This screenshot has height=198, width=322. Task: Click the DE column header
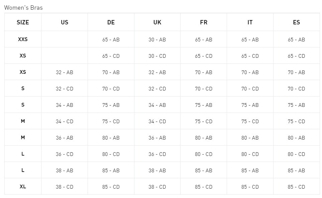tap(111, 22)
